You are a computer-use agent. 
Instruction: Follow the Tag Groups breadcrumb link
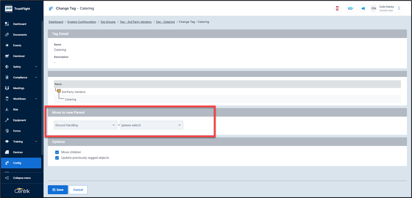tap(108, 22)
